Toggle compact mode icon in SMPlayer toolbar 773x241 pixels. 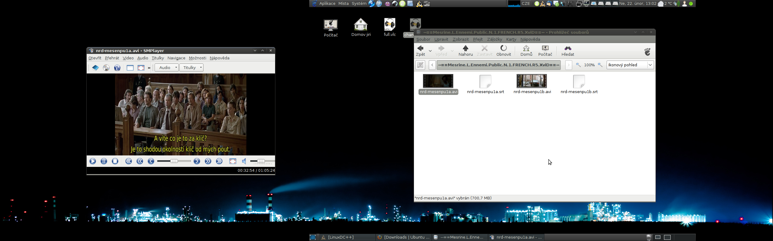130,68
